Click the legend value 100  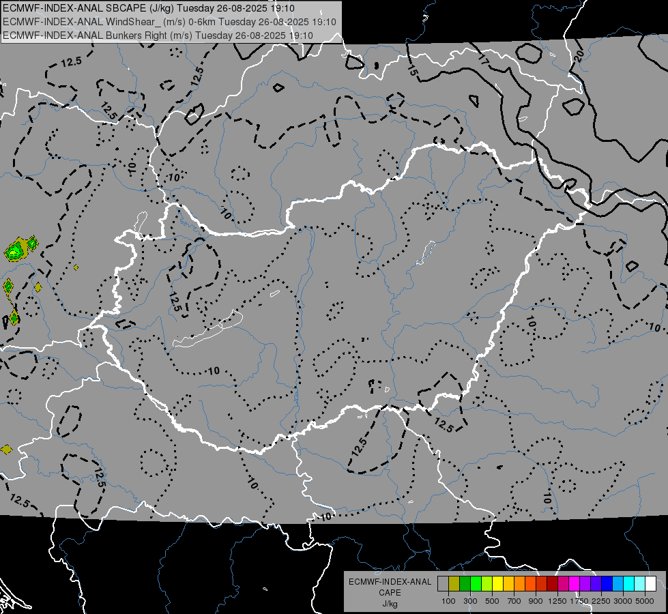pyautogui.click(x=448, y=601)
